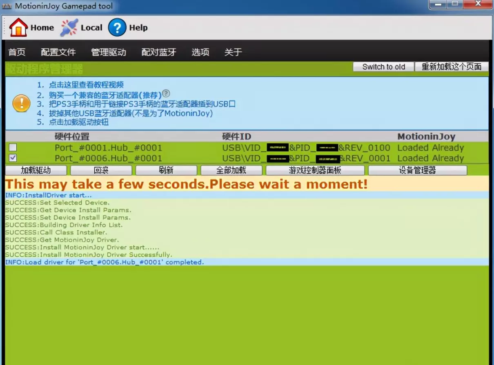
Task: Click the 点击这里查看教程视频 link
Action: (x=86, y=85)
